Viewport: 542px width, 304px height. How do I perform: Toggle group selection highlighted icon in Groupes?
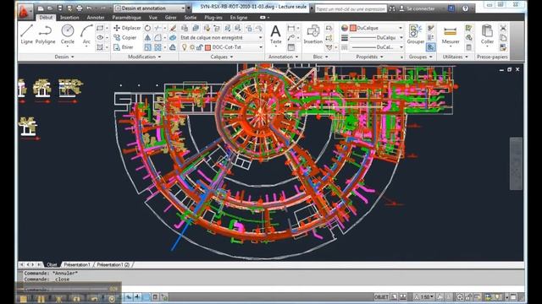pyautogui.click(x=430, y=47)
